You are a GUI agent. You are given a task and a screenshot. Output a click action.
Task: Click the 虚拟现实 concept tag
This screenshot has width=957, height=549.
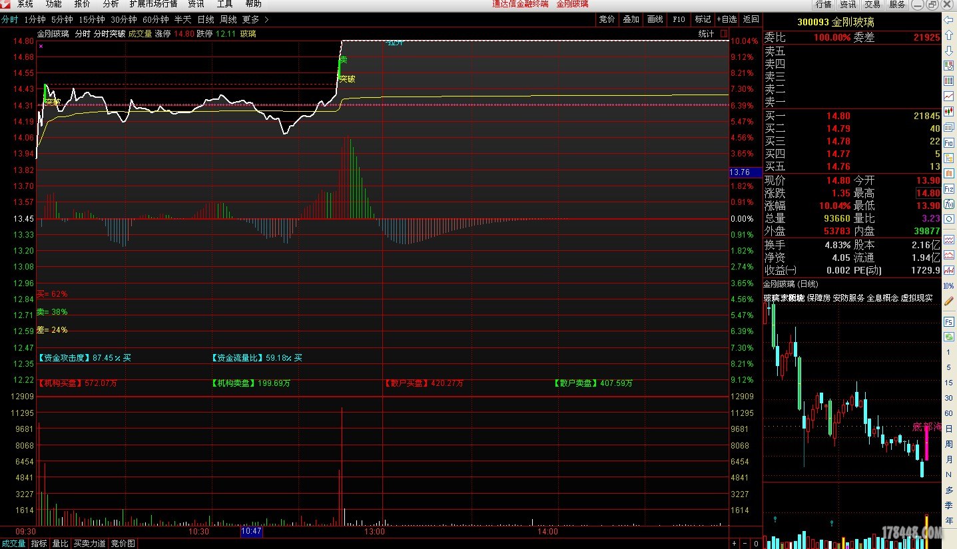(x=917, y=298)
